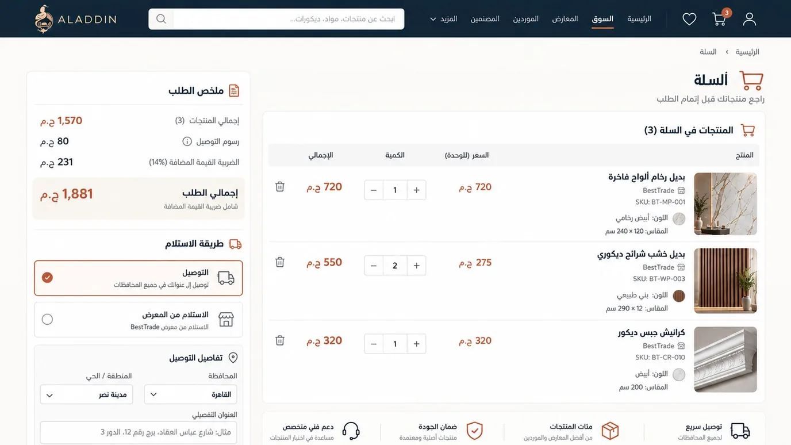Remove كرانيش جبس ديكور with trash icon

click(280, 340)
